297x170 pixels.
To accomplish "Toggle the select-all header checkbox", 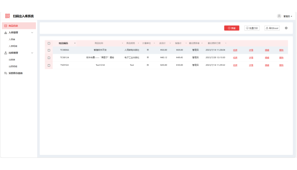I will (x=49, y=43).
